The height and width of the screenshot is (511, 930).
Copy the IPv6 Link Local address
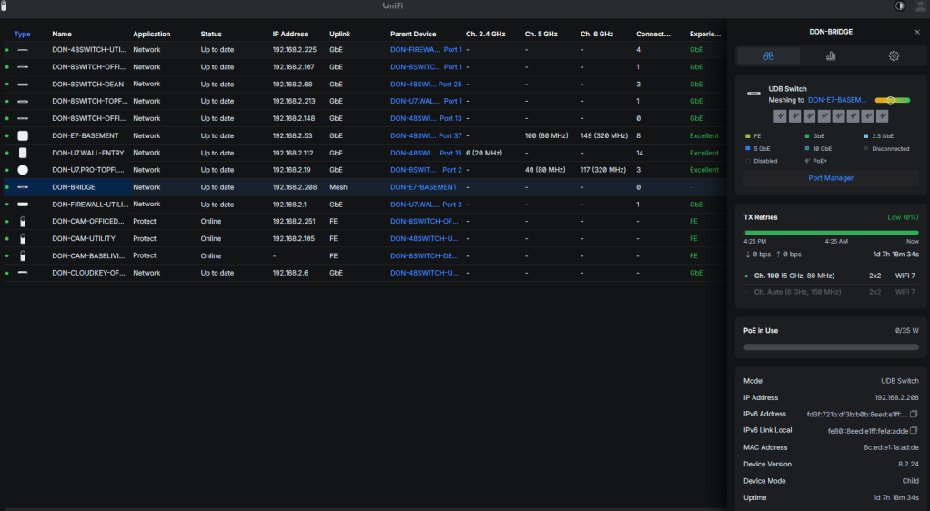pyautogui.click(x=914, y=430)
